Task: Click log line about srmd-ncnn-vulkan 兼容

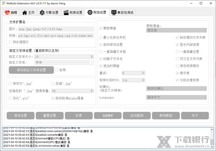Action: [36, 146]
